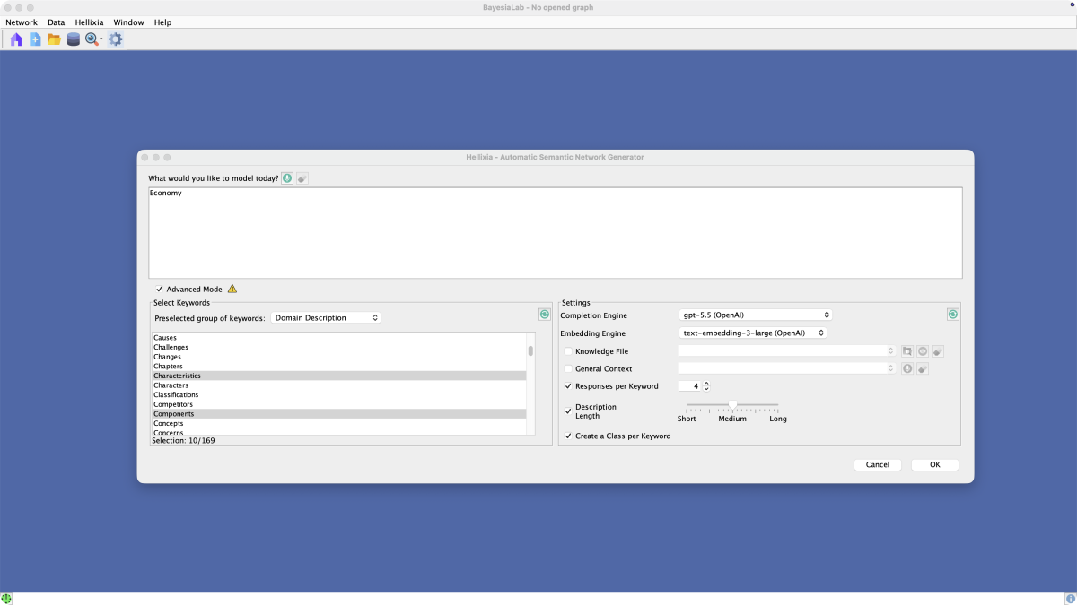Select the Concepts keyword
1077x605 pixels.
[337, 423]
